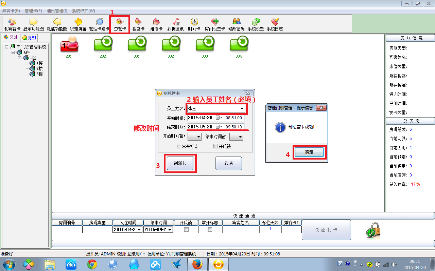The image size is (435, 271).
Task: Click the 制宾客卡 toolbar icon
Action: pyautogui.click(x=12, y=24)
